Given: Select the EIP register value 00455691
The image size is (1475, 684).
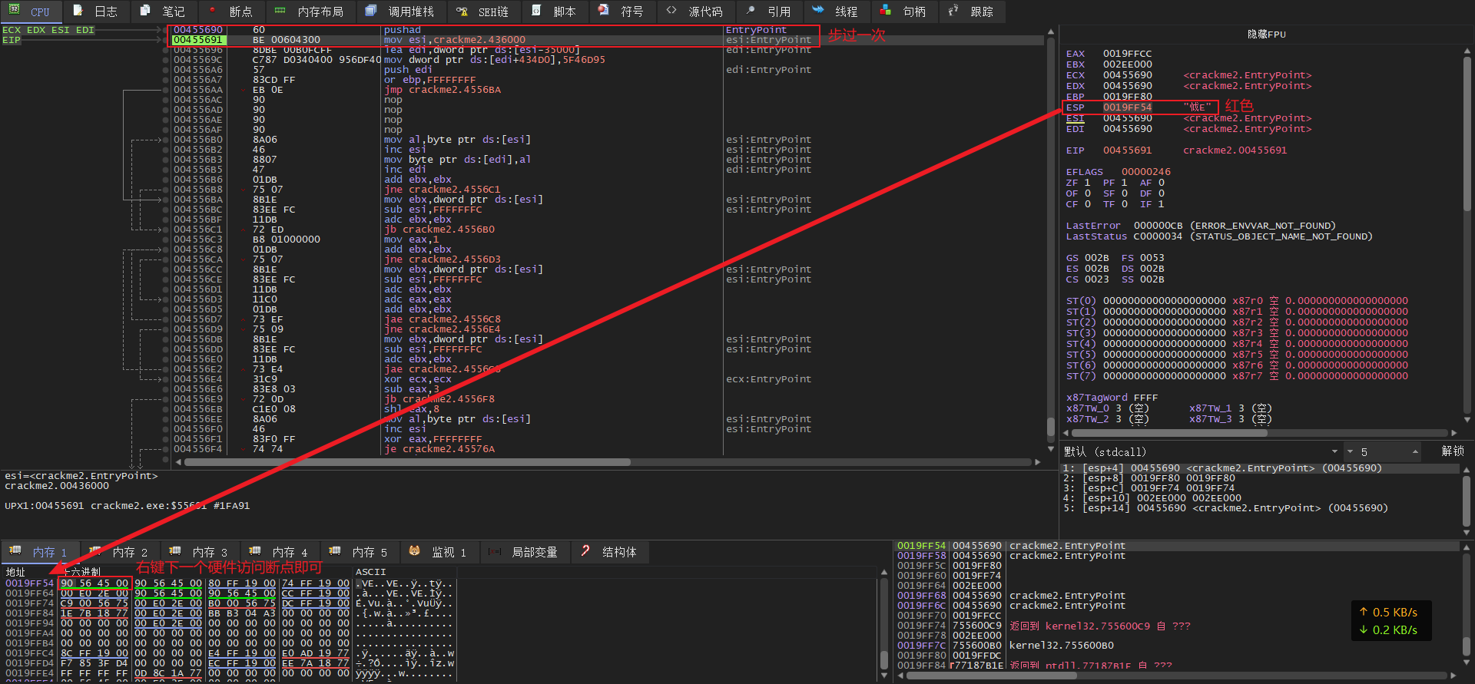Looking at the screenshot, I should (1127, 150).
